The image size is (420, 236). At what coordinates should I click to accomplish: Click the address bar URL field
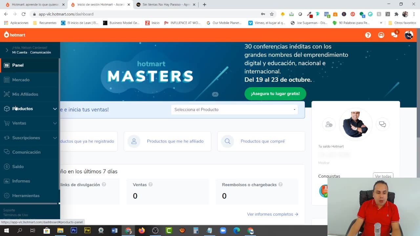tap(148, 14)
